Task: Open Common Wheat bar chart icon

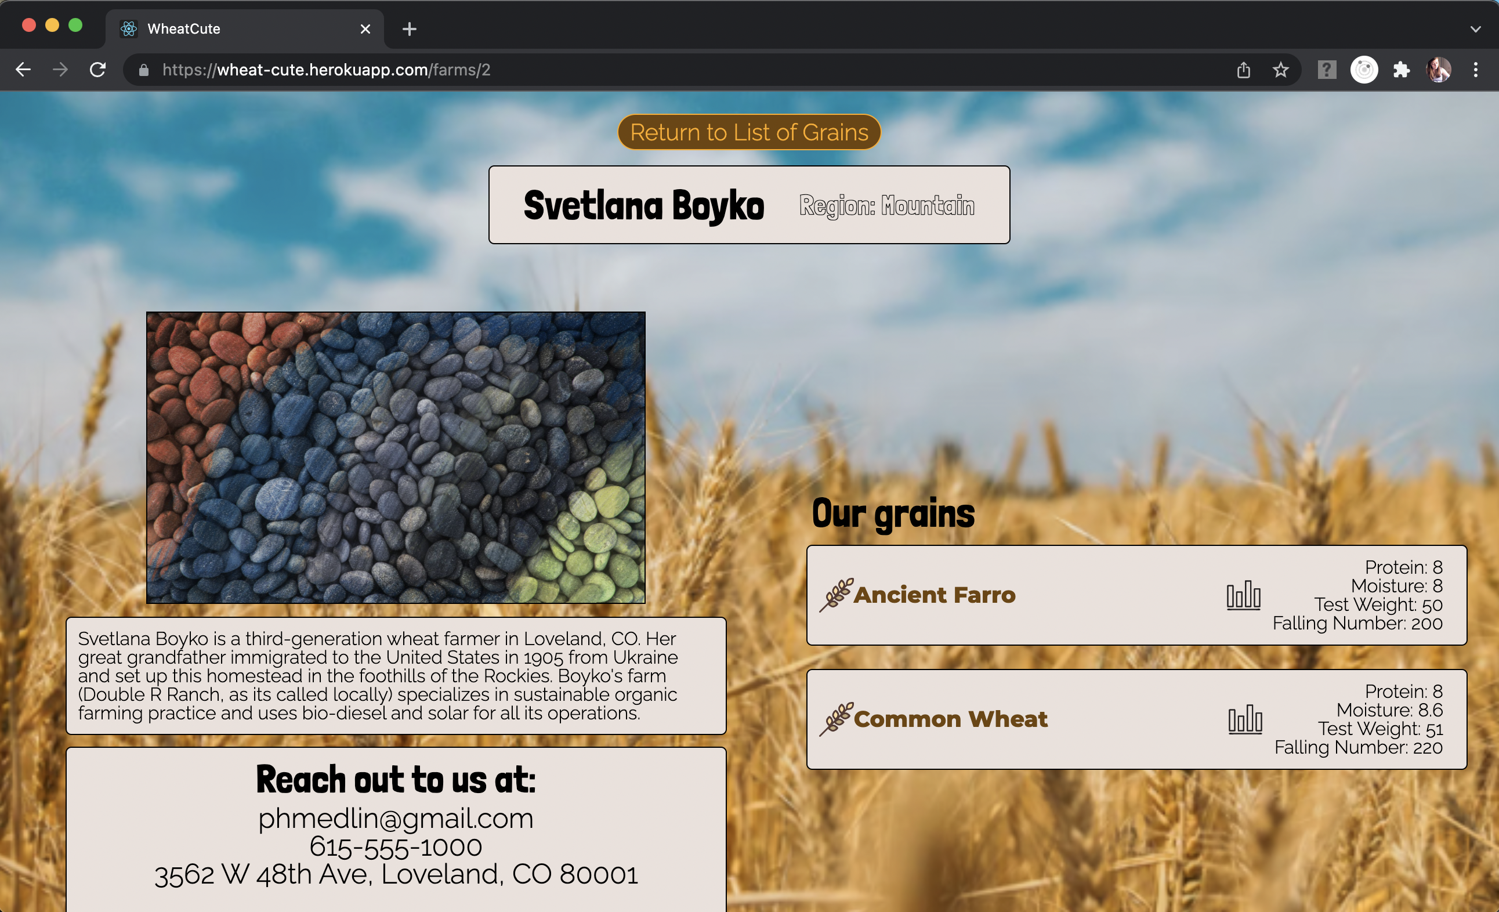Action: click(1245, 719)
